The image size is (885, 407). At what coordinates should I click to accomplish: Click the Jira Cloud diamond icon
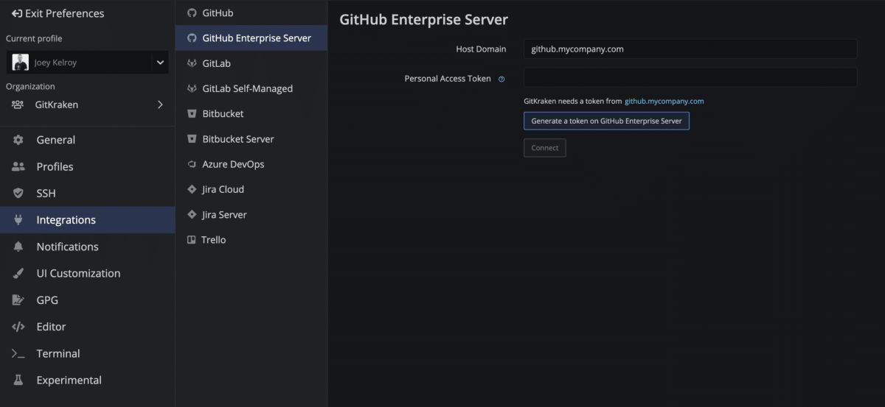tap(192, 189)
